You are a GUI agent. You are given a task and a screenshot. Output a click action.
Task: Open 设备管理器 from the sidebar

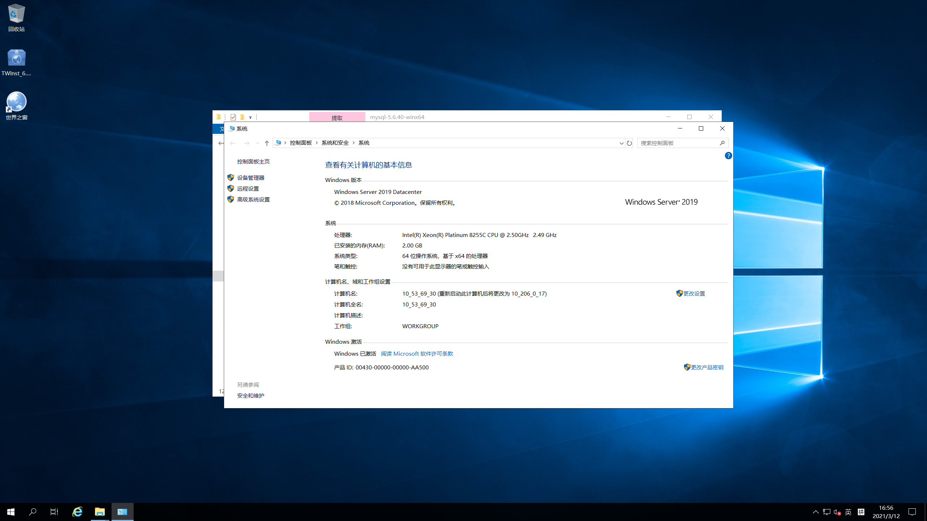pos(251,178)
